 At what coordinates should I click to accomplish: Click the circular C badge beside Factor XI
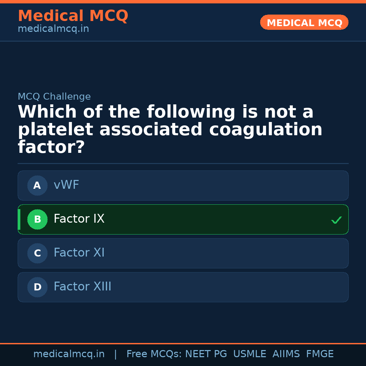(x=37, y=253)
